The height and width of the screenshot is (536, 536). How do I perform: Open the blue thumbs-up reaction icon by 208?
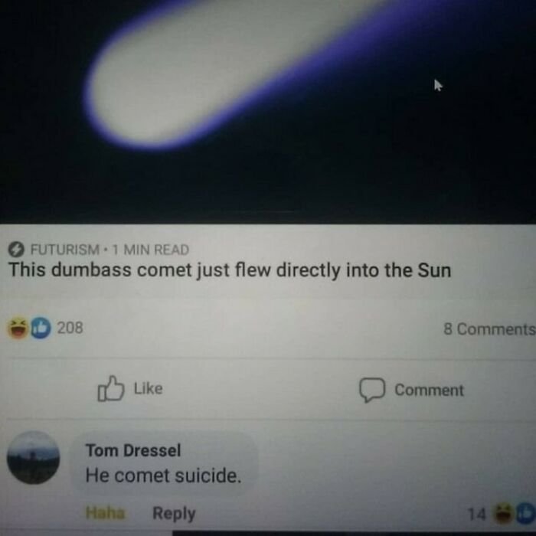click(x=41, y=328)
